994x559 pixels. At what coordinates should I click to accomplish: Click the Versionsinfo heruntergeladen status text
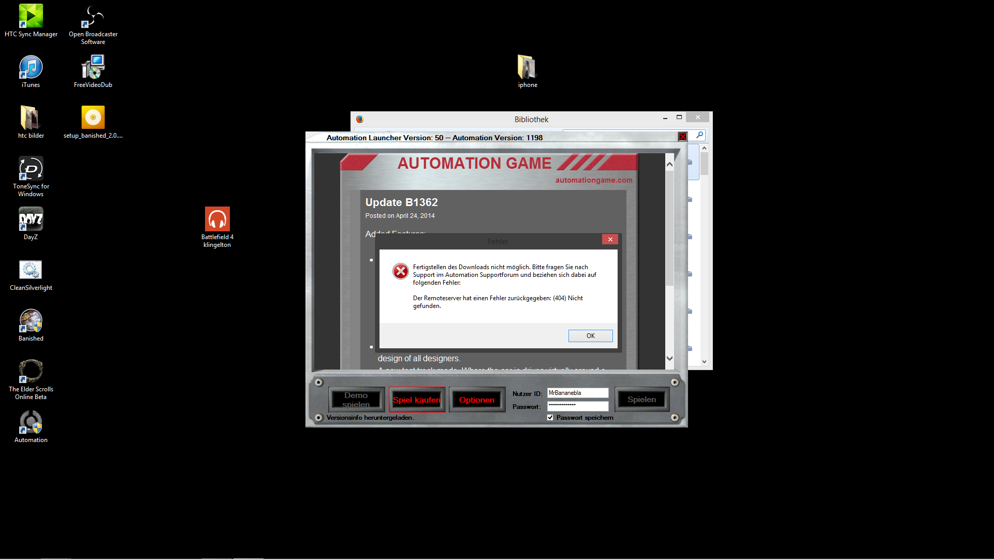(370, 418)
